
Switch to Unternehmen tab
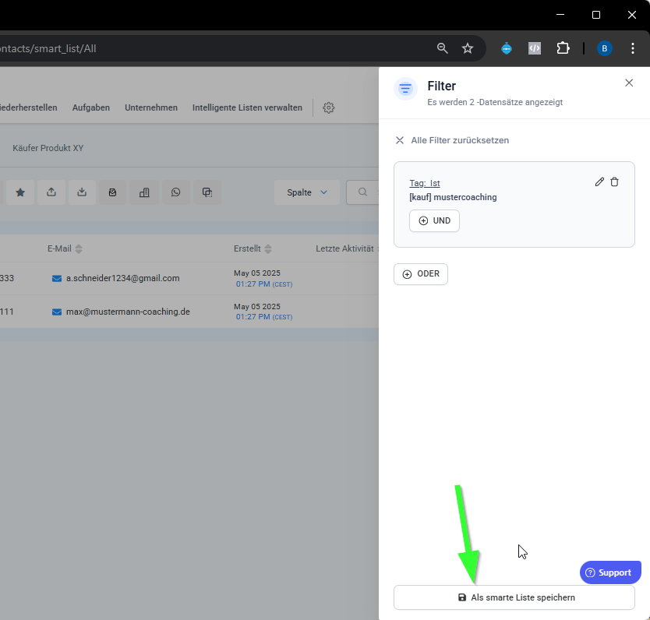151,107
